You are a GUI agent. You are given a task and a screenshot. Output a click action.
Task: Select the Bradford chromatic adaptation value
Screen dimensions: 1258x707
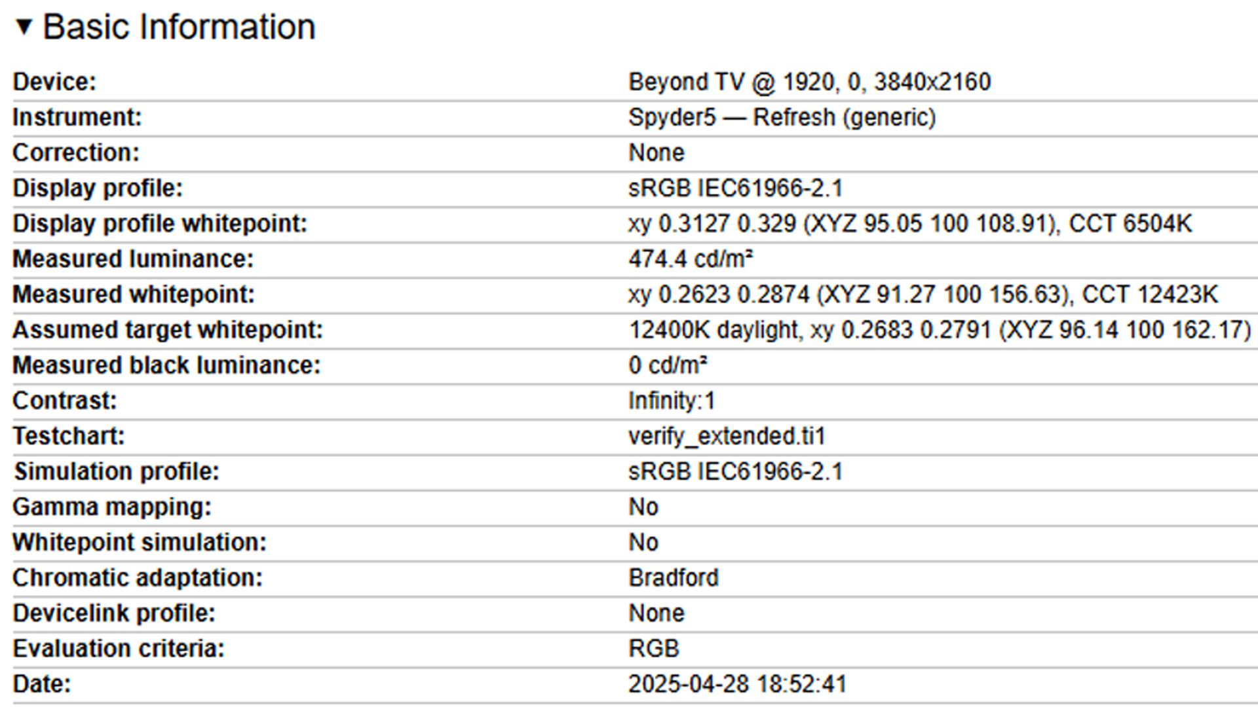point(674,577)
